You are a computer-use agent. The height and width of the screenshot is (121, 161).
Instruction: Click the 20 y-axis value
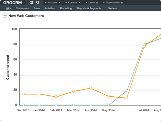click(x=15, y=90)
